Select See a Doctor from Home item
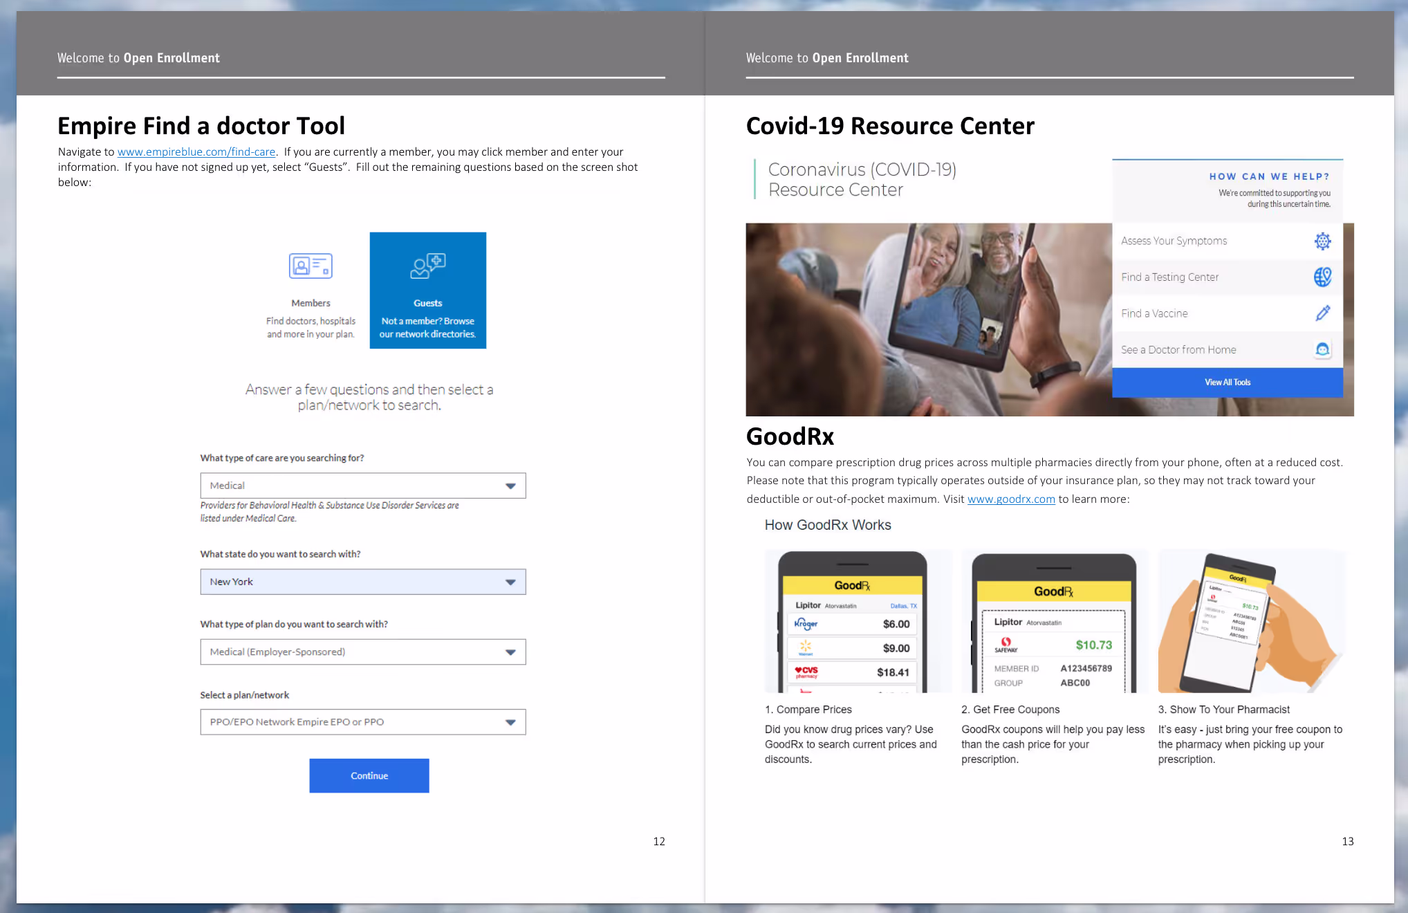 [x=1228, y=349]
